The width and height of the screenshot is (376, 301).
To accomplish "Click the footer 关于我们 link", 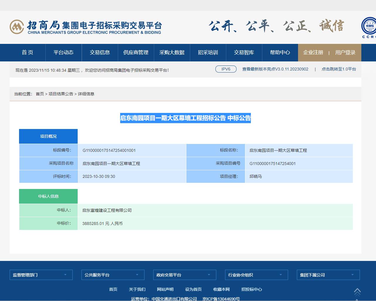I will click(137, 289).
